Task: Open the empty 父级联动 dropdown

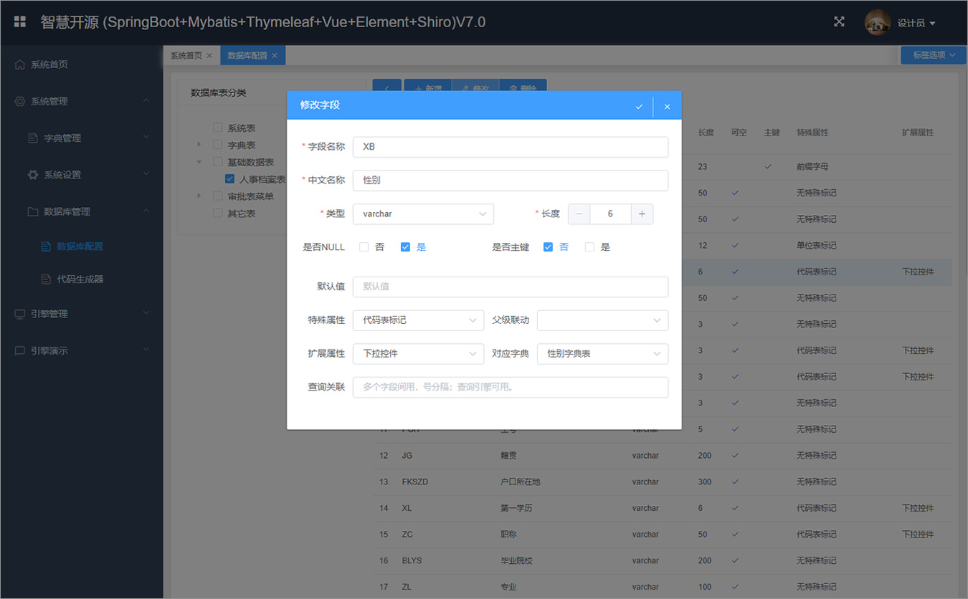Action: pos(602,320)
